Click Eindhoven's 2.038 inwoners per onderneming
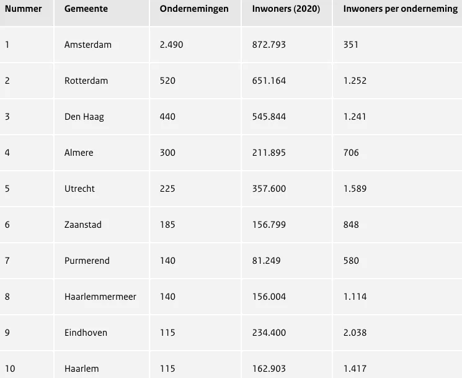The image size is (462, 378). (355, 333)
